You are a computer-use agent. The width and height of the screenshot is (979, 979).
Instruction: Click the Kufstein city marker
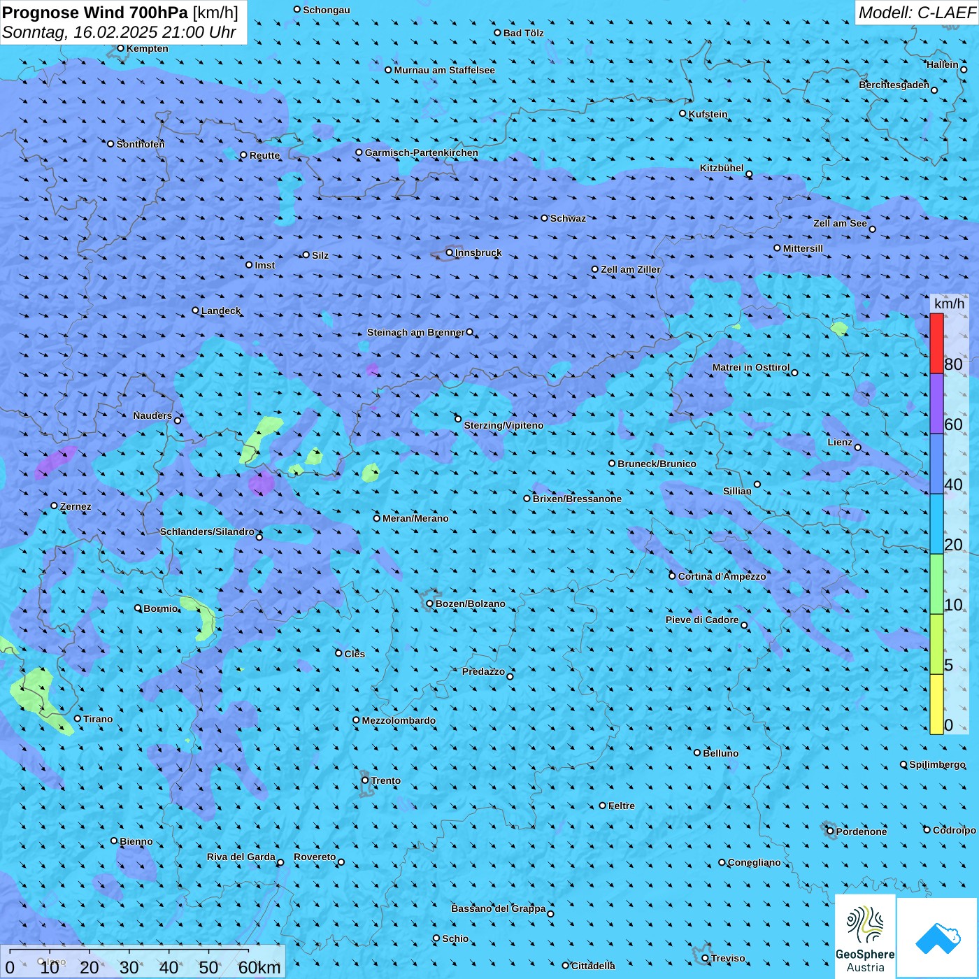pyautogui.click(x=683, y=113)
